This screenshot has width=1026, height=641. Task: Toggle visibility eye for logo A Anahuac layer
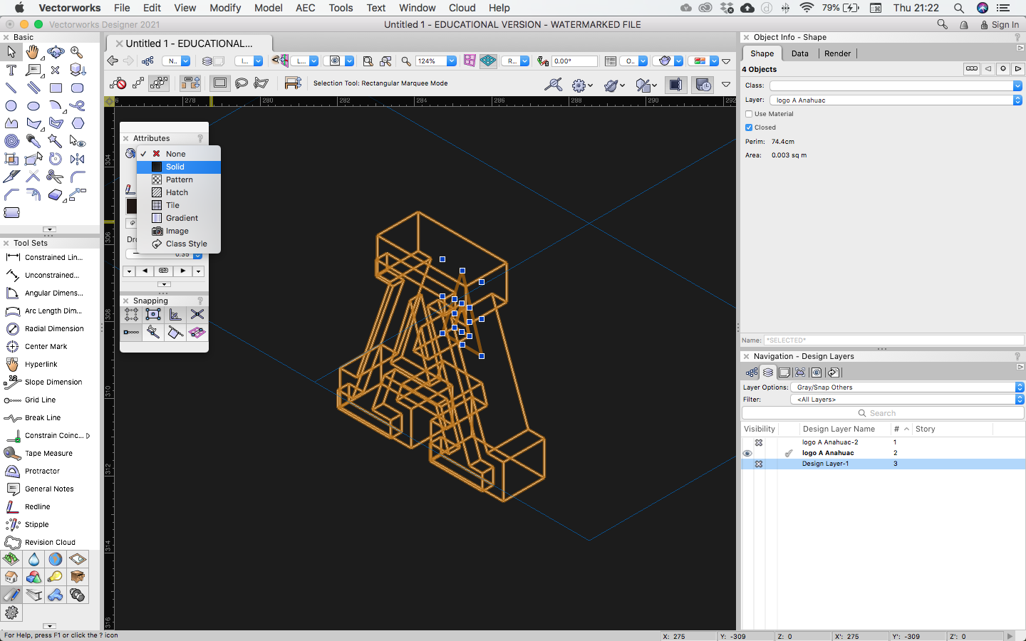click(x=747, y=453)
